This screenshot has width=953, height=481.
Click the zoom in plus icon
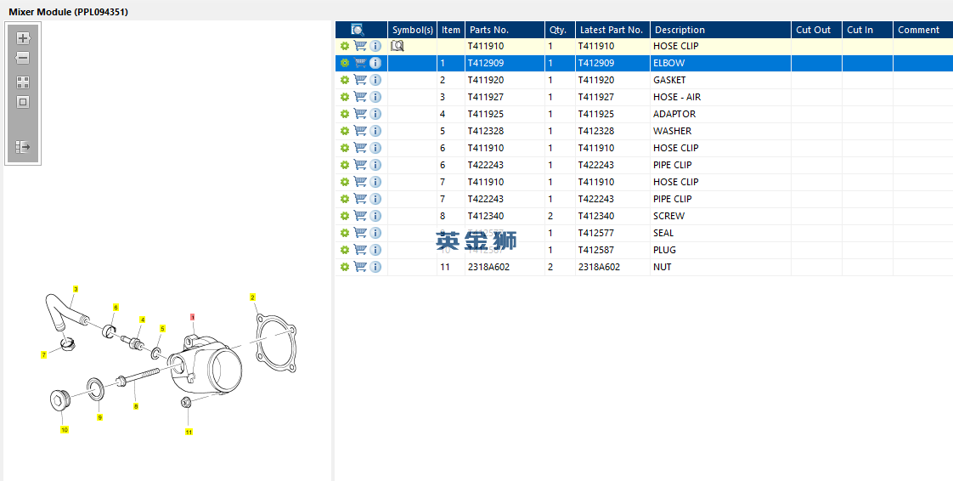pyautogui.click(x=22, y=37)
